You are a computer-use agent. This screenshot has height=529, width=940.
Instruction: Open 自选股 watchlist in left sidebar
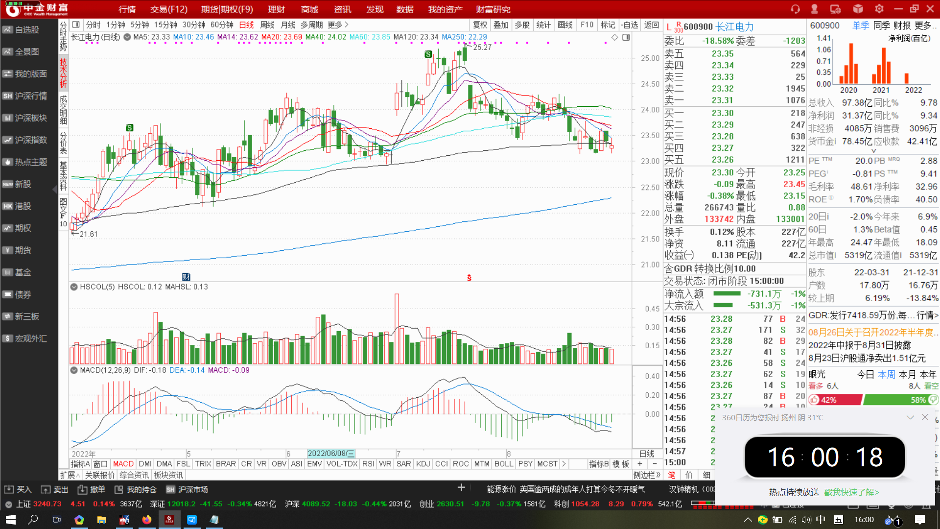[x=27, y=30]
